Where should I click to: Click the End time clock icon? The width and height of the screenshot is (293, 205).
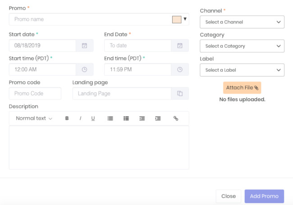tap(180, 69)
